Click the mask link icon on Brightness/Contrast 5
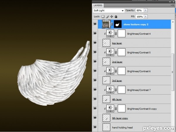The width and height of the screenshot is (176, 132). [x=116, y=52]
